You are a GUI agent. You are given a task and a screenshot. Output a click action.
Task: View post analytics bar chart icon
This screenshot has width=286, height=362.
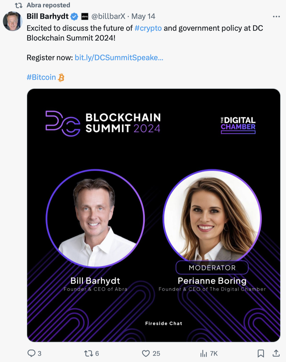point(204,353)
